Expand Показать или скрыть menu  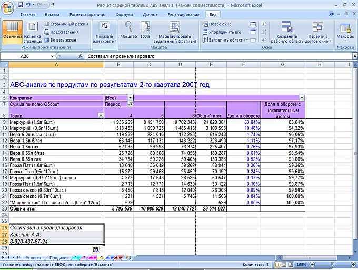click(x=105, y=32)
